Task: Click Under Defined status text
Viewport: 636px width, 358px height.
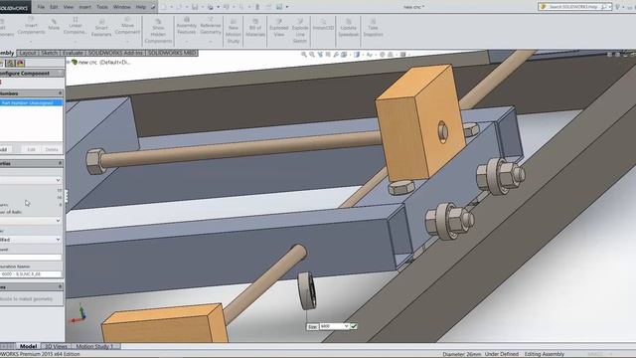Action: tap(502, 354)
